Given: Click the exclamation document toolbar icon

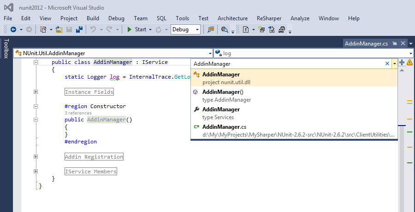Looking at the screenshot, I should (246, 29).
